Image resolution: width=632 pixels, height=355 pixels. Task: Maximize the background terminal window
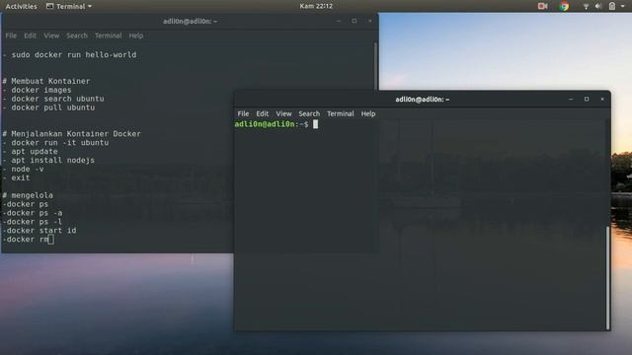(x=355, y=21)
